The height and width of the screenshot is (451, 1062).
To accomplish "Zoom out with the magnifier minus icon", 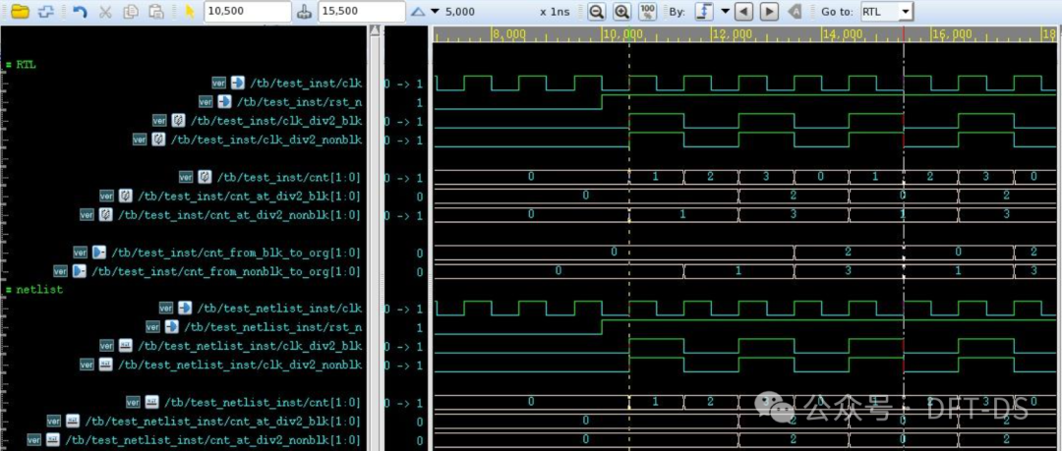I will pos(596,12).
